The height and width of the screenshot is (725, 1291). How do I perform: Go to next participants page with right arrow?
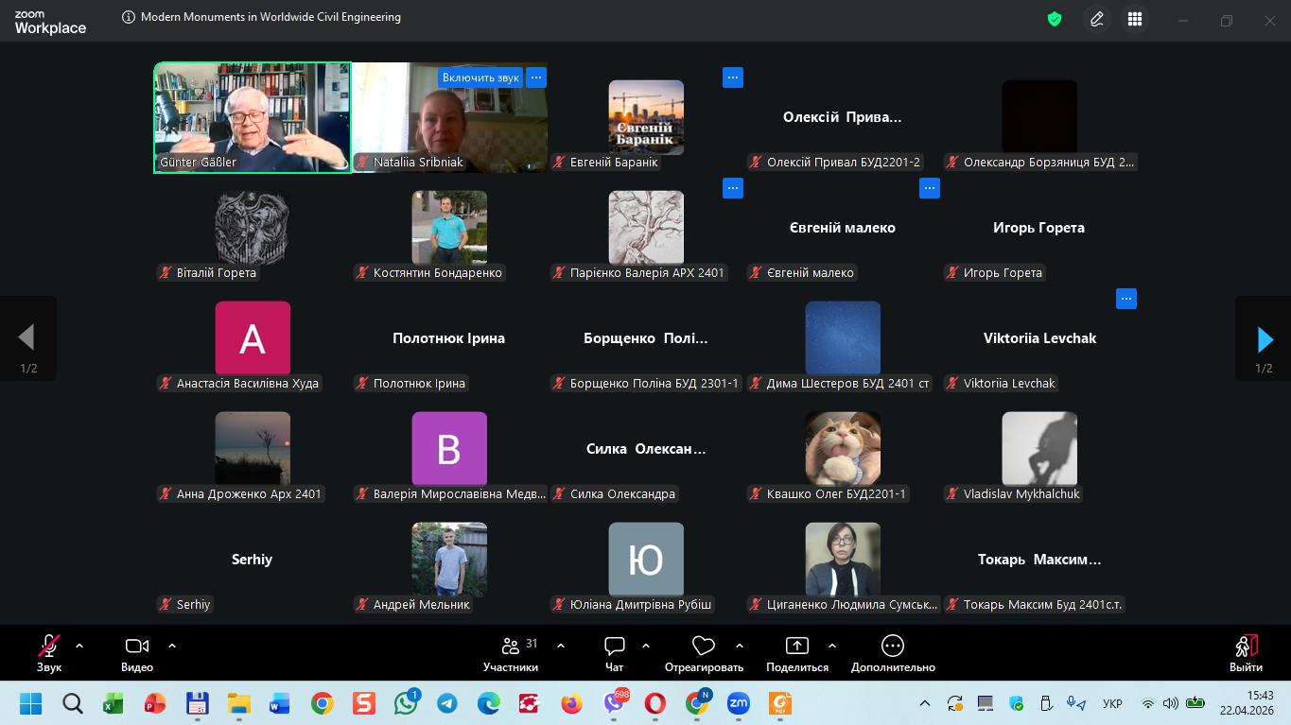1265,339
